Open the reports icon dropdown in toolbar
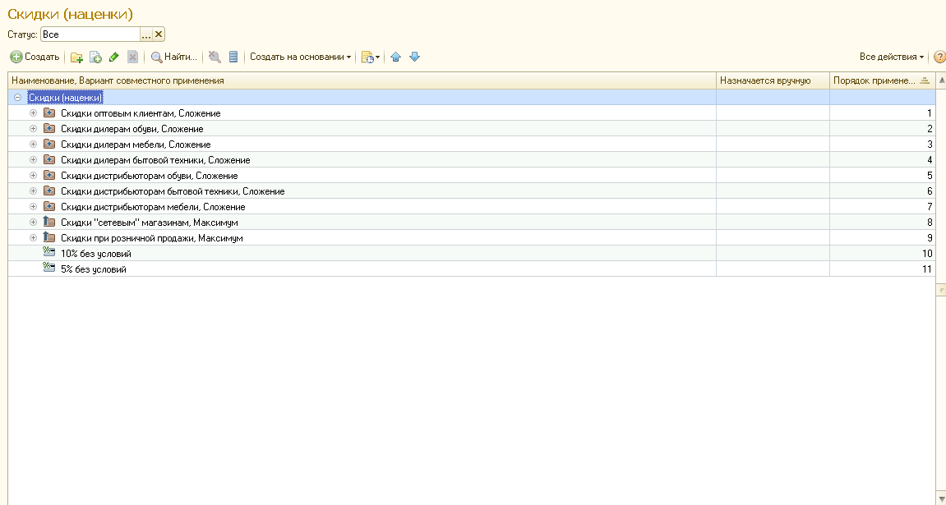 pyautogui.click(x=370, y=57)
